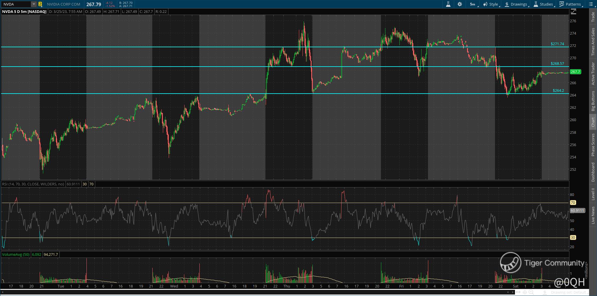Click the volume value 6,092
Image resolution: width=597 pixels, height=296 pixels.
(36, 254)
